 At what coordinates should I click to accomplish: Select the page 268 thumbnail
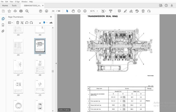[x=40, y=66]
